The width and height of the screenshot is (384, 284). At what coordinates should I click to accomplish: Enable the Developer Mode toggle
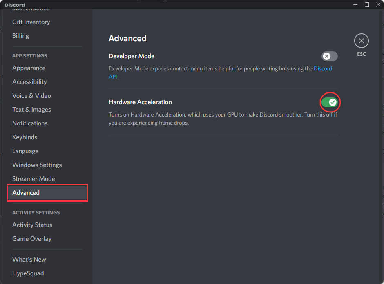pyautogui.click(x=329, y=56)
